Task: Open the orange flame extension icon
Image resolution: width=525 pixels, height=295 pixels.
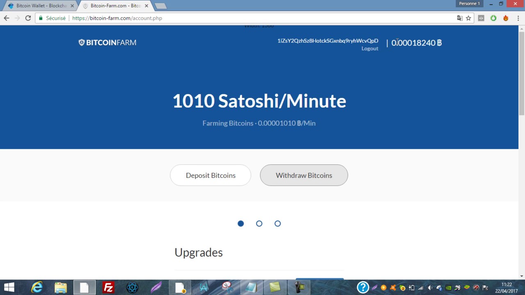Action: pyautogui.click(x=506, y=18)
